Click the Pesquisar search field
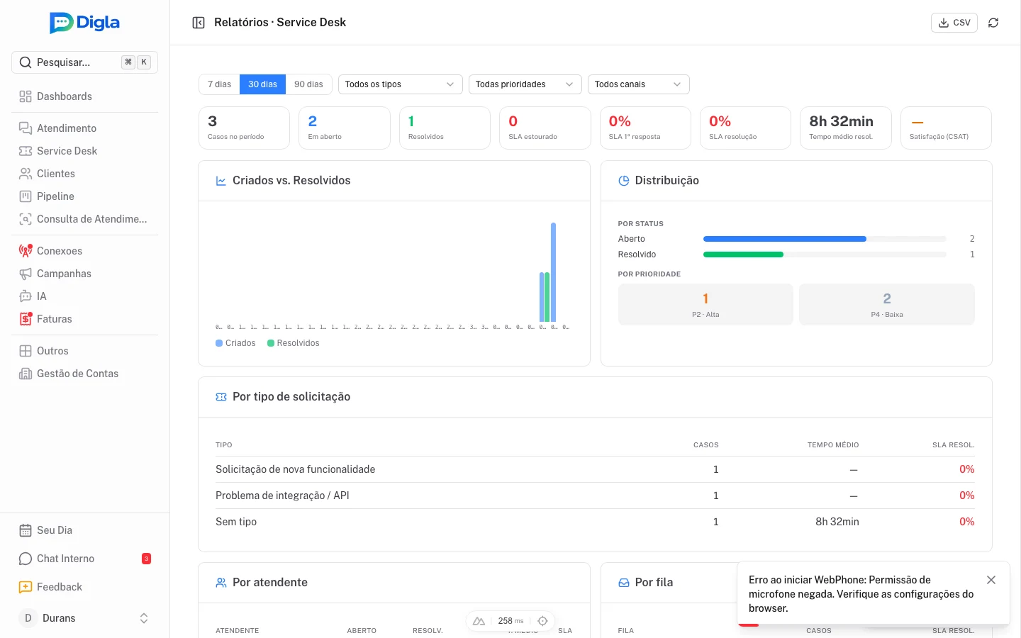 pyautogui.click(x=84, y=62)
